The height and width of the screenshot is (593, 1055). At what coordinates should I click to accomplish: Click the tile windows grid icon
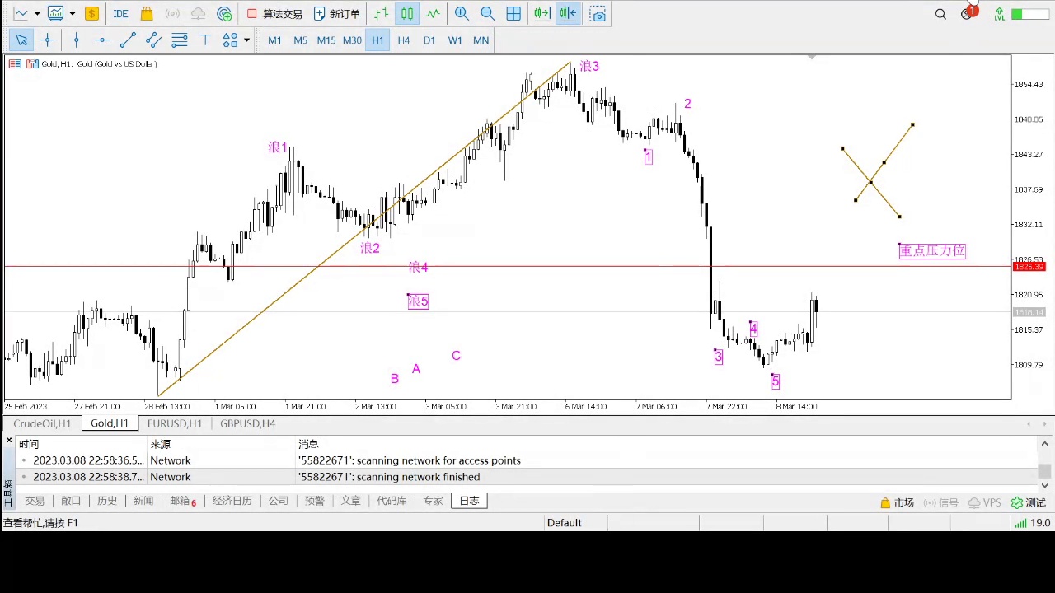point(513,13)
